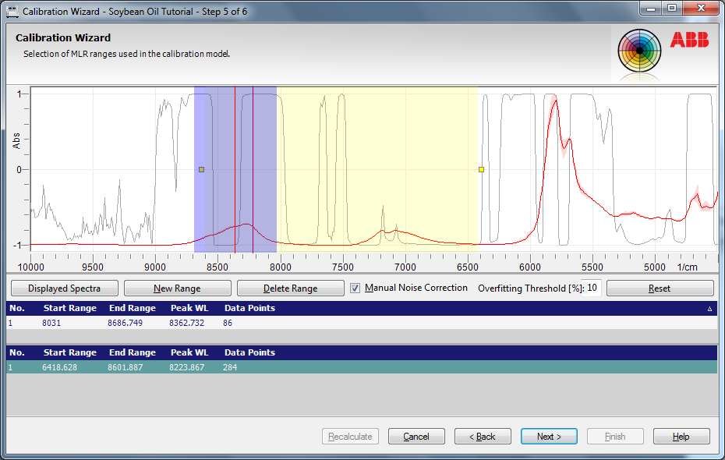Toggle the Manual Noise Correction checkbox
Image resolution: width=725 pixels, height=460 pixels.
click(x=355, y=288)
